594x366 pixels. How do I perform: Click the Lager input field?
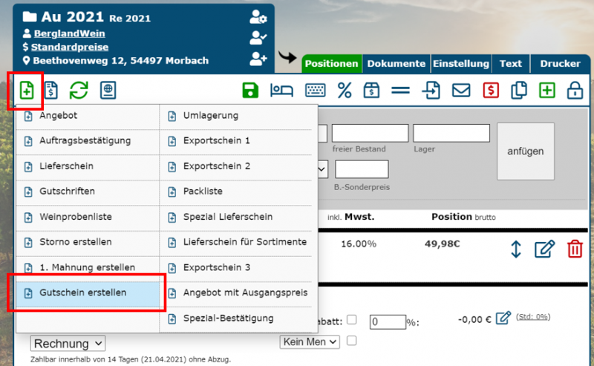(x=451, y=134)
